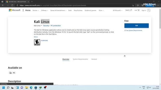The width and height of the screenshot is (161, 90).
Task: Click the EVERYONE rating link
Action: tap(44, 40)
